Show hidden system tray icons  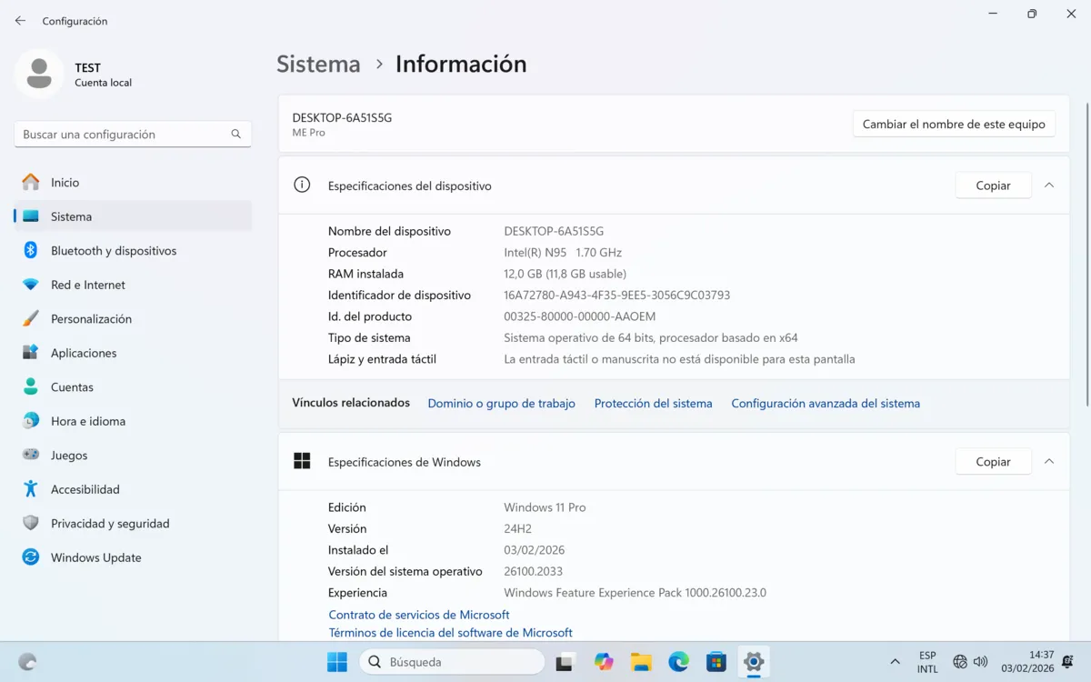pyautogui.click(x=895, y=662)
